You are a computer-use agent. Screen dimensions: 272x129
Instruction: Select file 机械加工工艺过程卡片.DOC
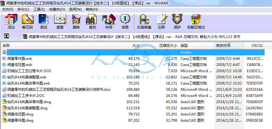30,71
